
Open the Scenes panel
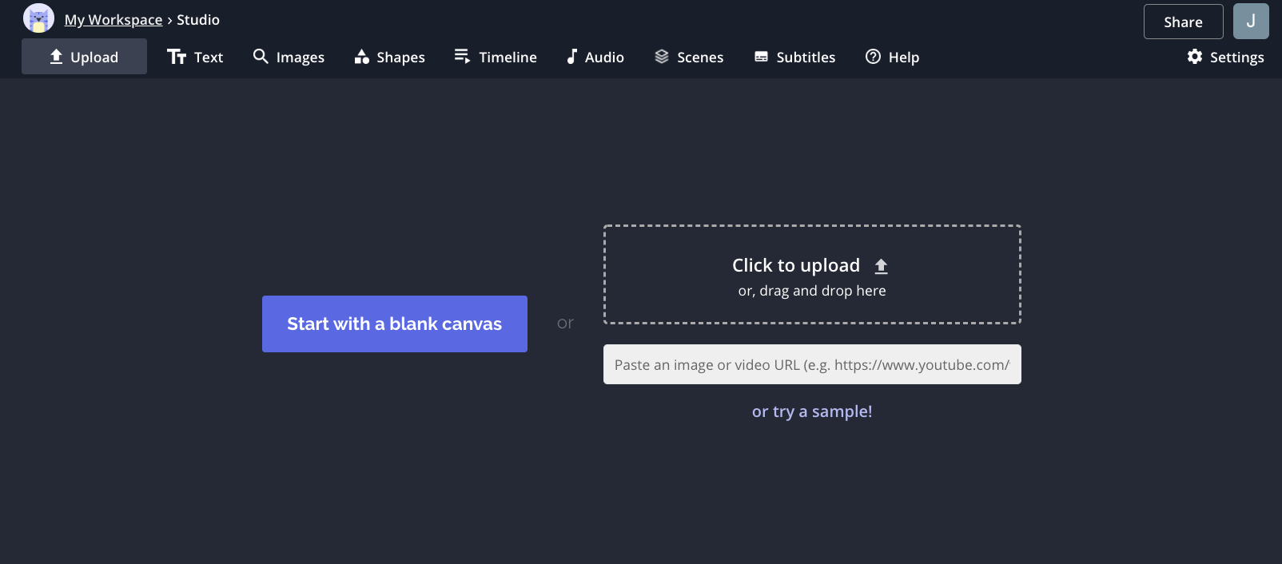[688, 57]
